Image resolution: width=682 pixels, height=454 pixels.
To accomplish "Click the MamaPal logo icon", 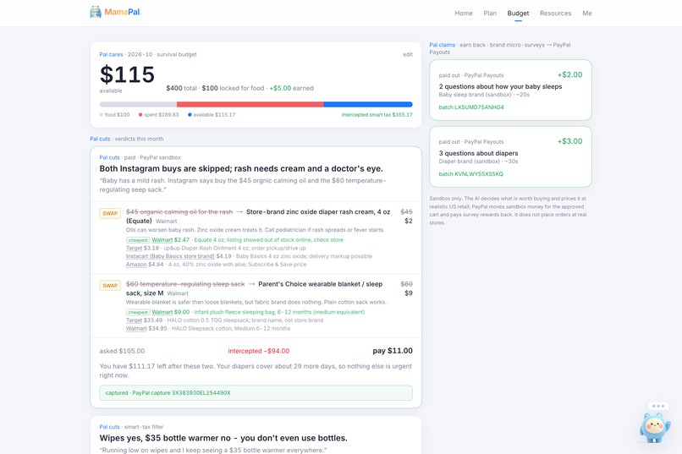I will tap(96, 12).
